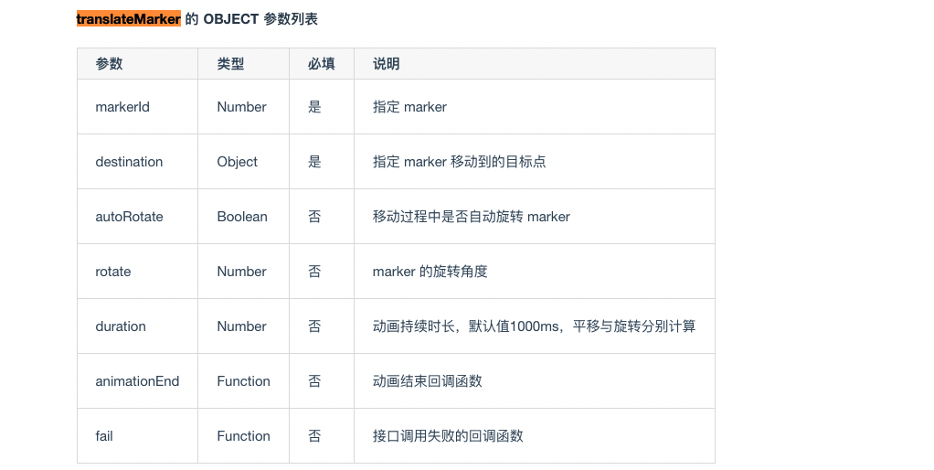The width and height of the screenshot is (934, 470).
Task: Click the 说明 column header
Action: tap(387, 64)
